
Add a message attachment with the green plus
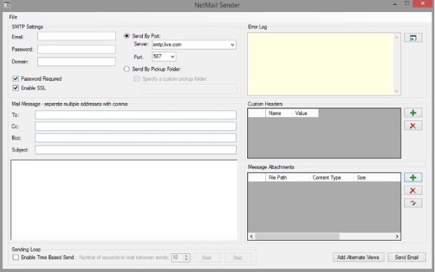pyautogui.click(x=413, y=178)
